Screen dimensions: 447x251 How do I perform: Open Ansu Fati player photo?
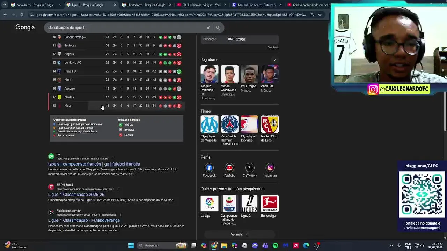pos(270,74)
